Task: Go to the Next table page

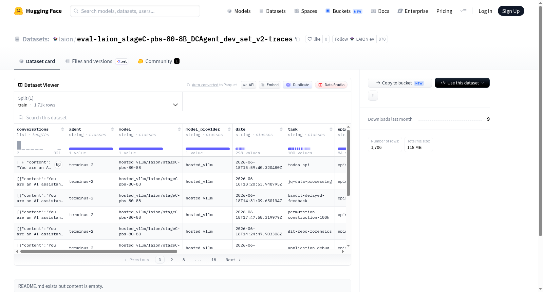Action: coord(233,260)
